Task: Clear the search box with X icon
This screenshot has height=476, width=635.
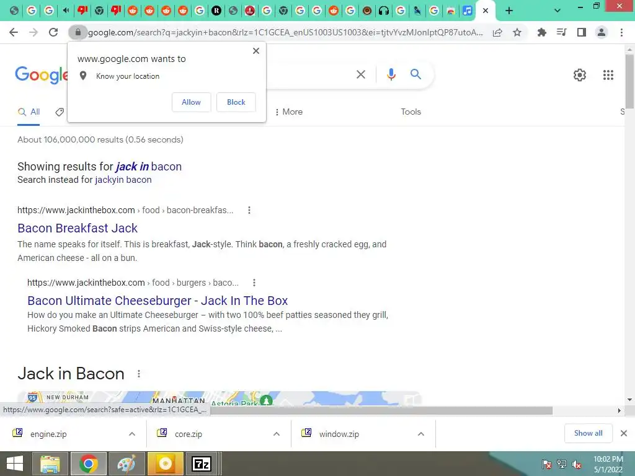Action: click(360, 74)
